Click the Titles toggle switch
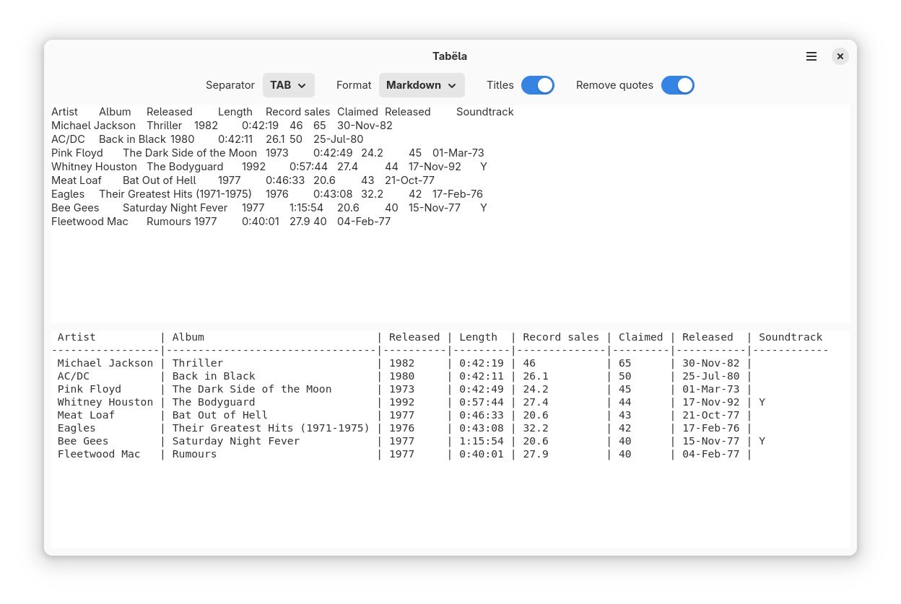Screen dimensions: 901x604 coord(538,84)
